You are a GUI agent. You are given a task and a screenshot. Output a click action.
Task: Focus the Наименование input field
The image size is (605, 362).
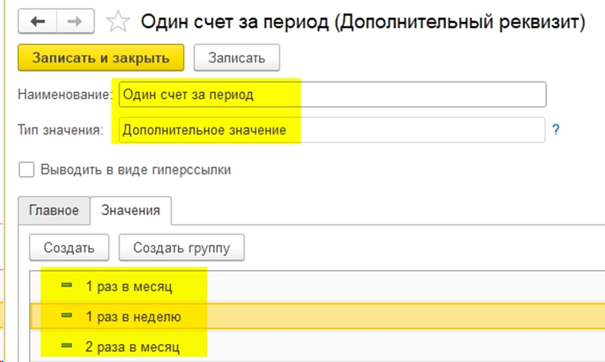click(x=332, y=95)
